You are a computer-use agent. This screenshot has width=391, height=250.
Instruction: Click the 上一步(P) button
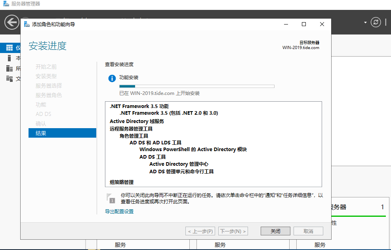200,231
